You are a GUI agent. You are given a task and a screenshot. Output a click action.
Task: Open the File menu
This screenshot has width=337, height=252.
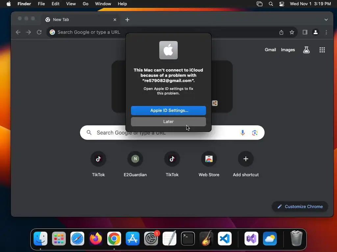(x=41, y=4)
